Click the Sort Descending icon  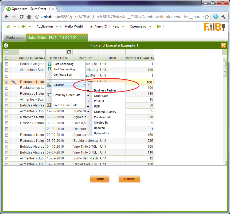point(49,69)
